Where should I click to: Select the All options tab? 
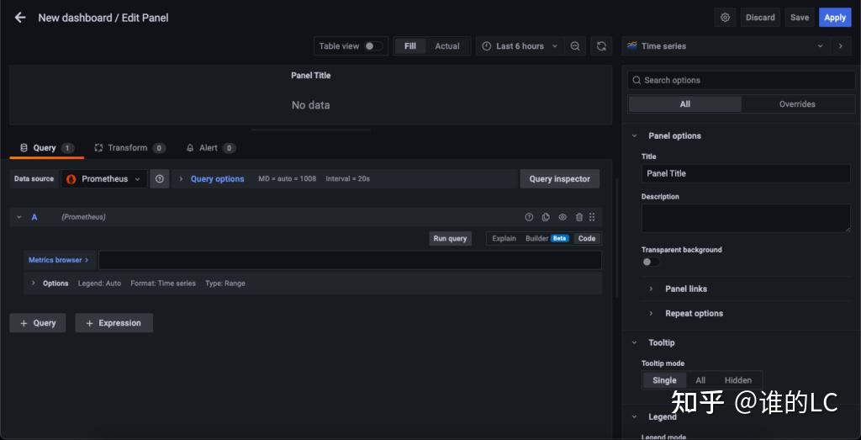point(684,104)
